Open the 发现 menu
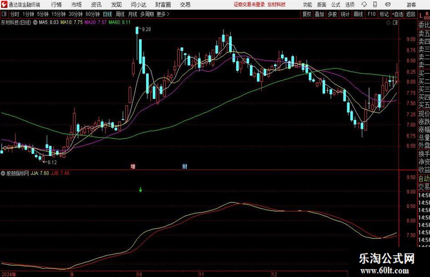 116,5
